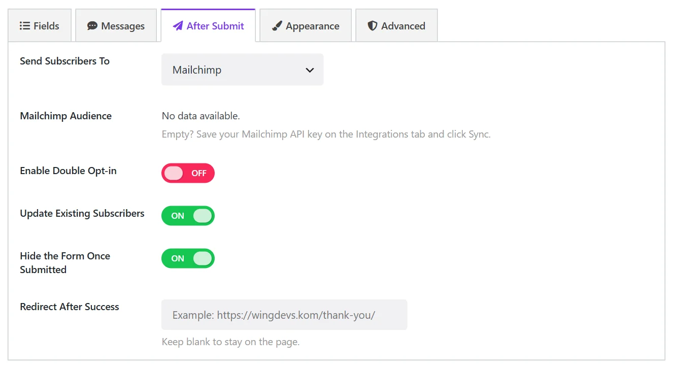Turn on Enable Double Opt-in toggle
673x368 pixels.
[x=188, y=173]
